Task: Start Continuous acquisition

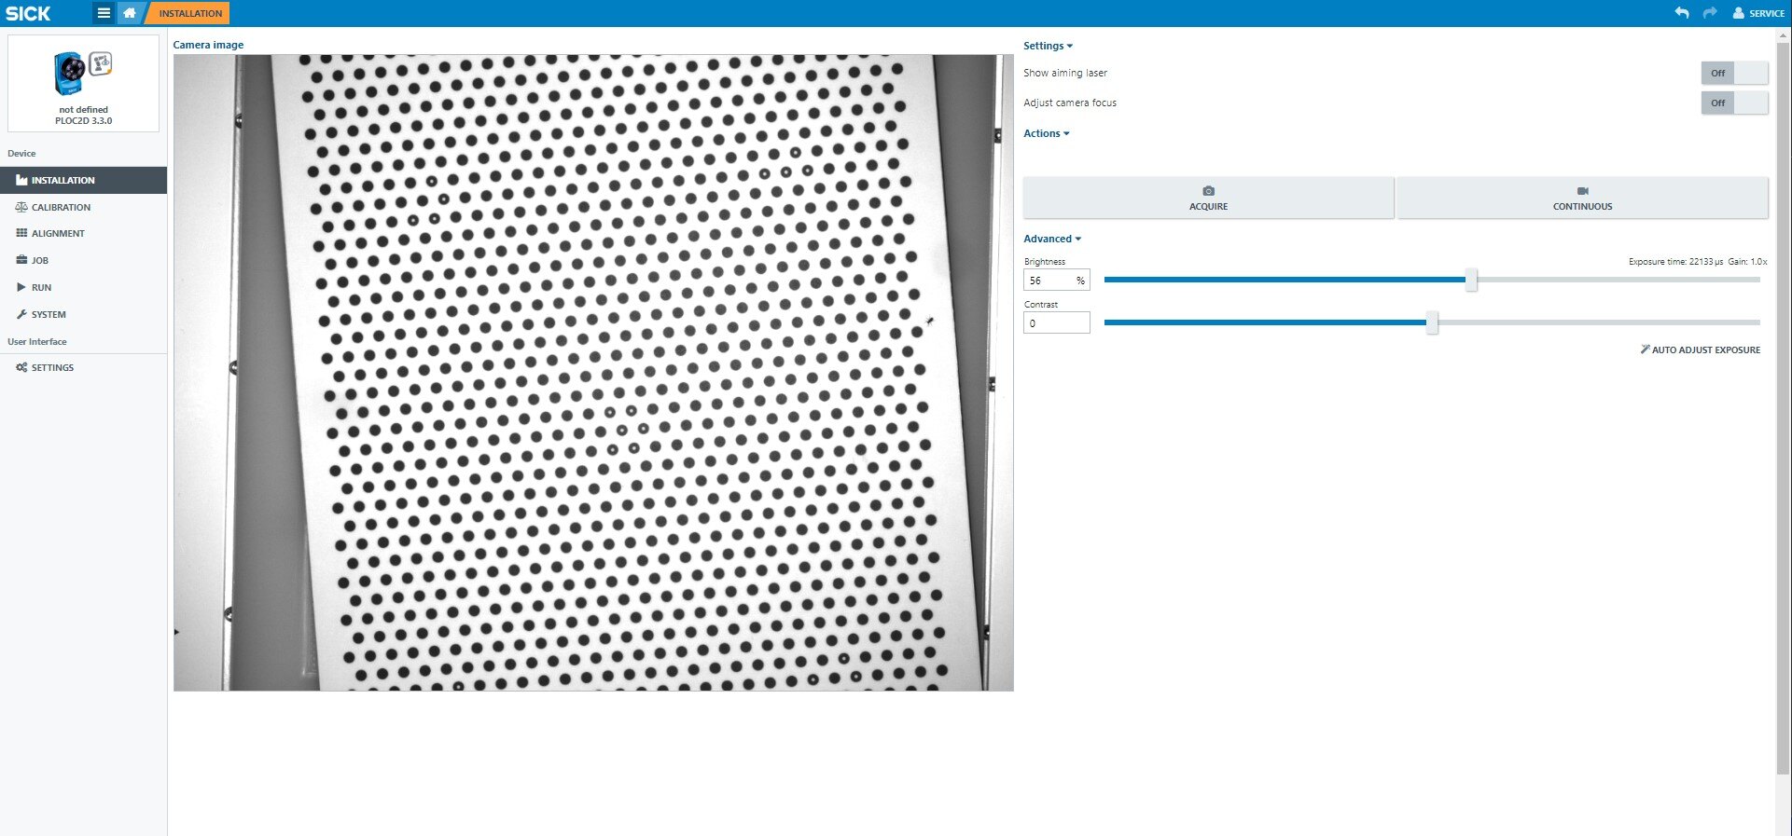Action: pyautogui.click(x=1581, y=198)
